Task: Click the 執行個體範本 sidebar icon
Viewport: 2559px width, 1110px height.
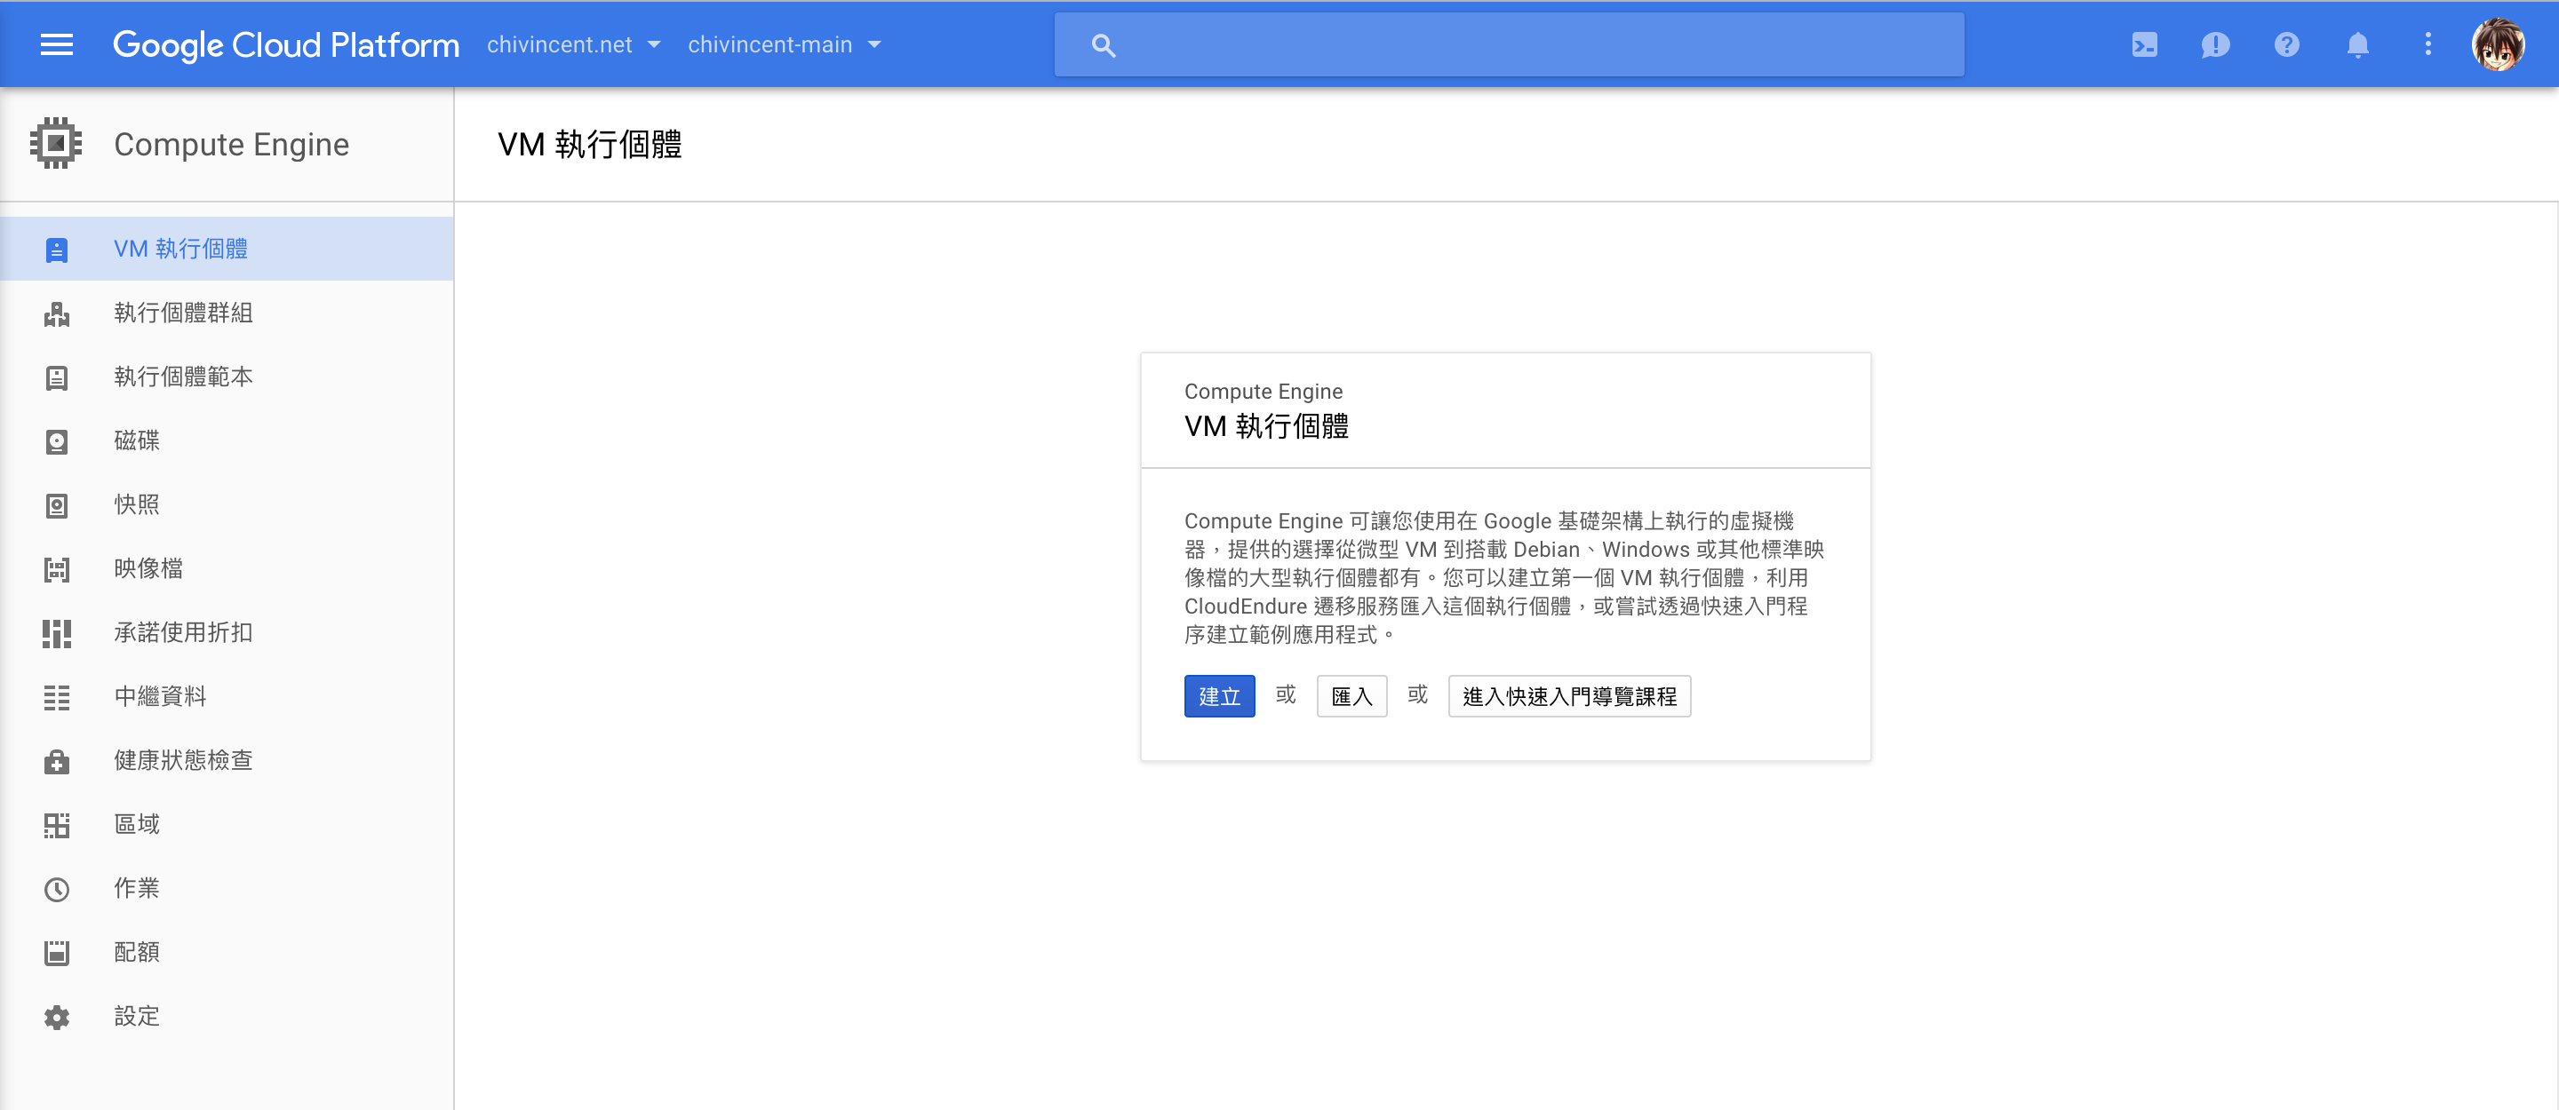Action: click(57, 377)
